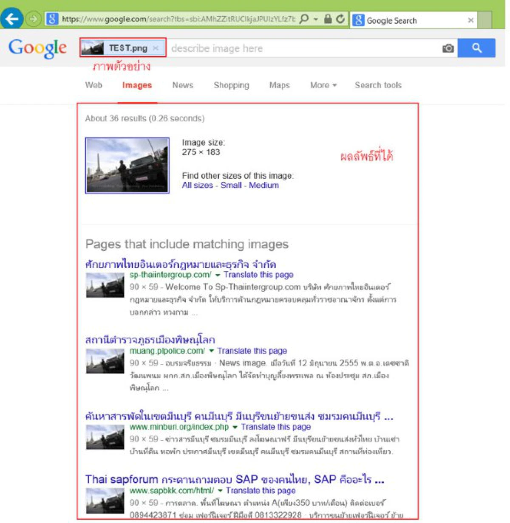Click the refresh icon in address bar
Image resolution: width=510 pixels, height=523 pixels.
tap(340, 19)
